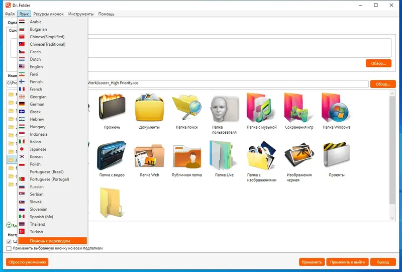Choose Indonesia in language list
The width and height of the screenshot is (402, 272).
(53, 134)
